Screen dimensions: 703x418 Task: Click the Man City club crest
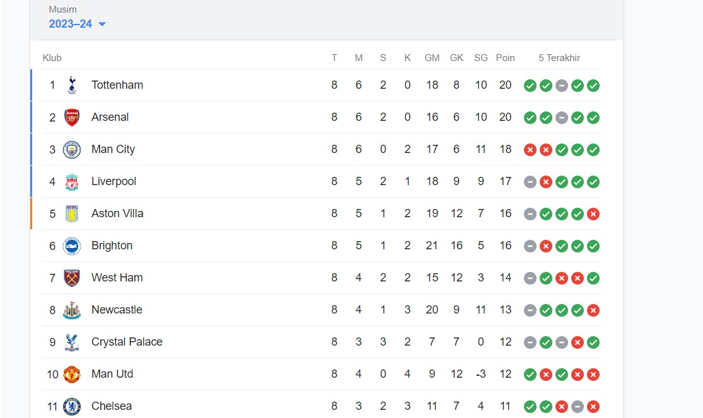[x=72, y=150]
